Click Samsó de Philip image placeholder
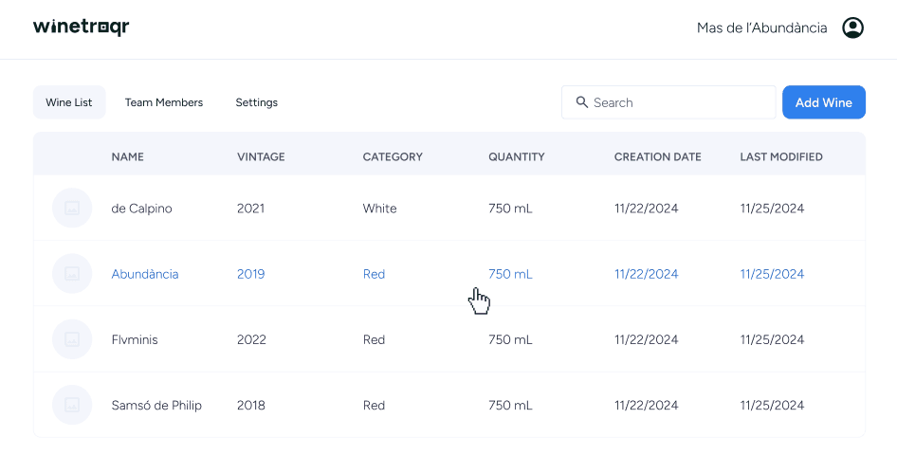 click(72, 405)
